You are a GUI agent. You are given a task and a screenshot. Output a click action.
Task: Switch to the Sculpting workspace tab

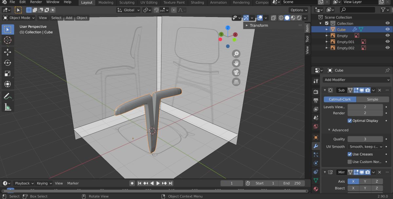(127, 2)
